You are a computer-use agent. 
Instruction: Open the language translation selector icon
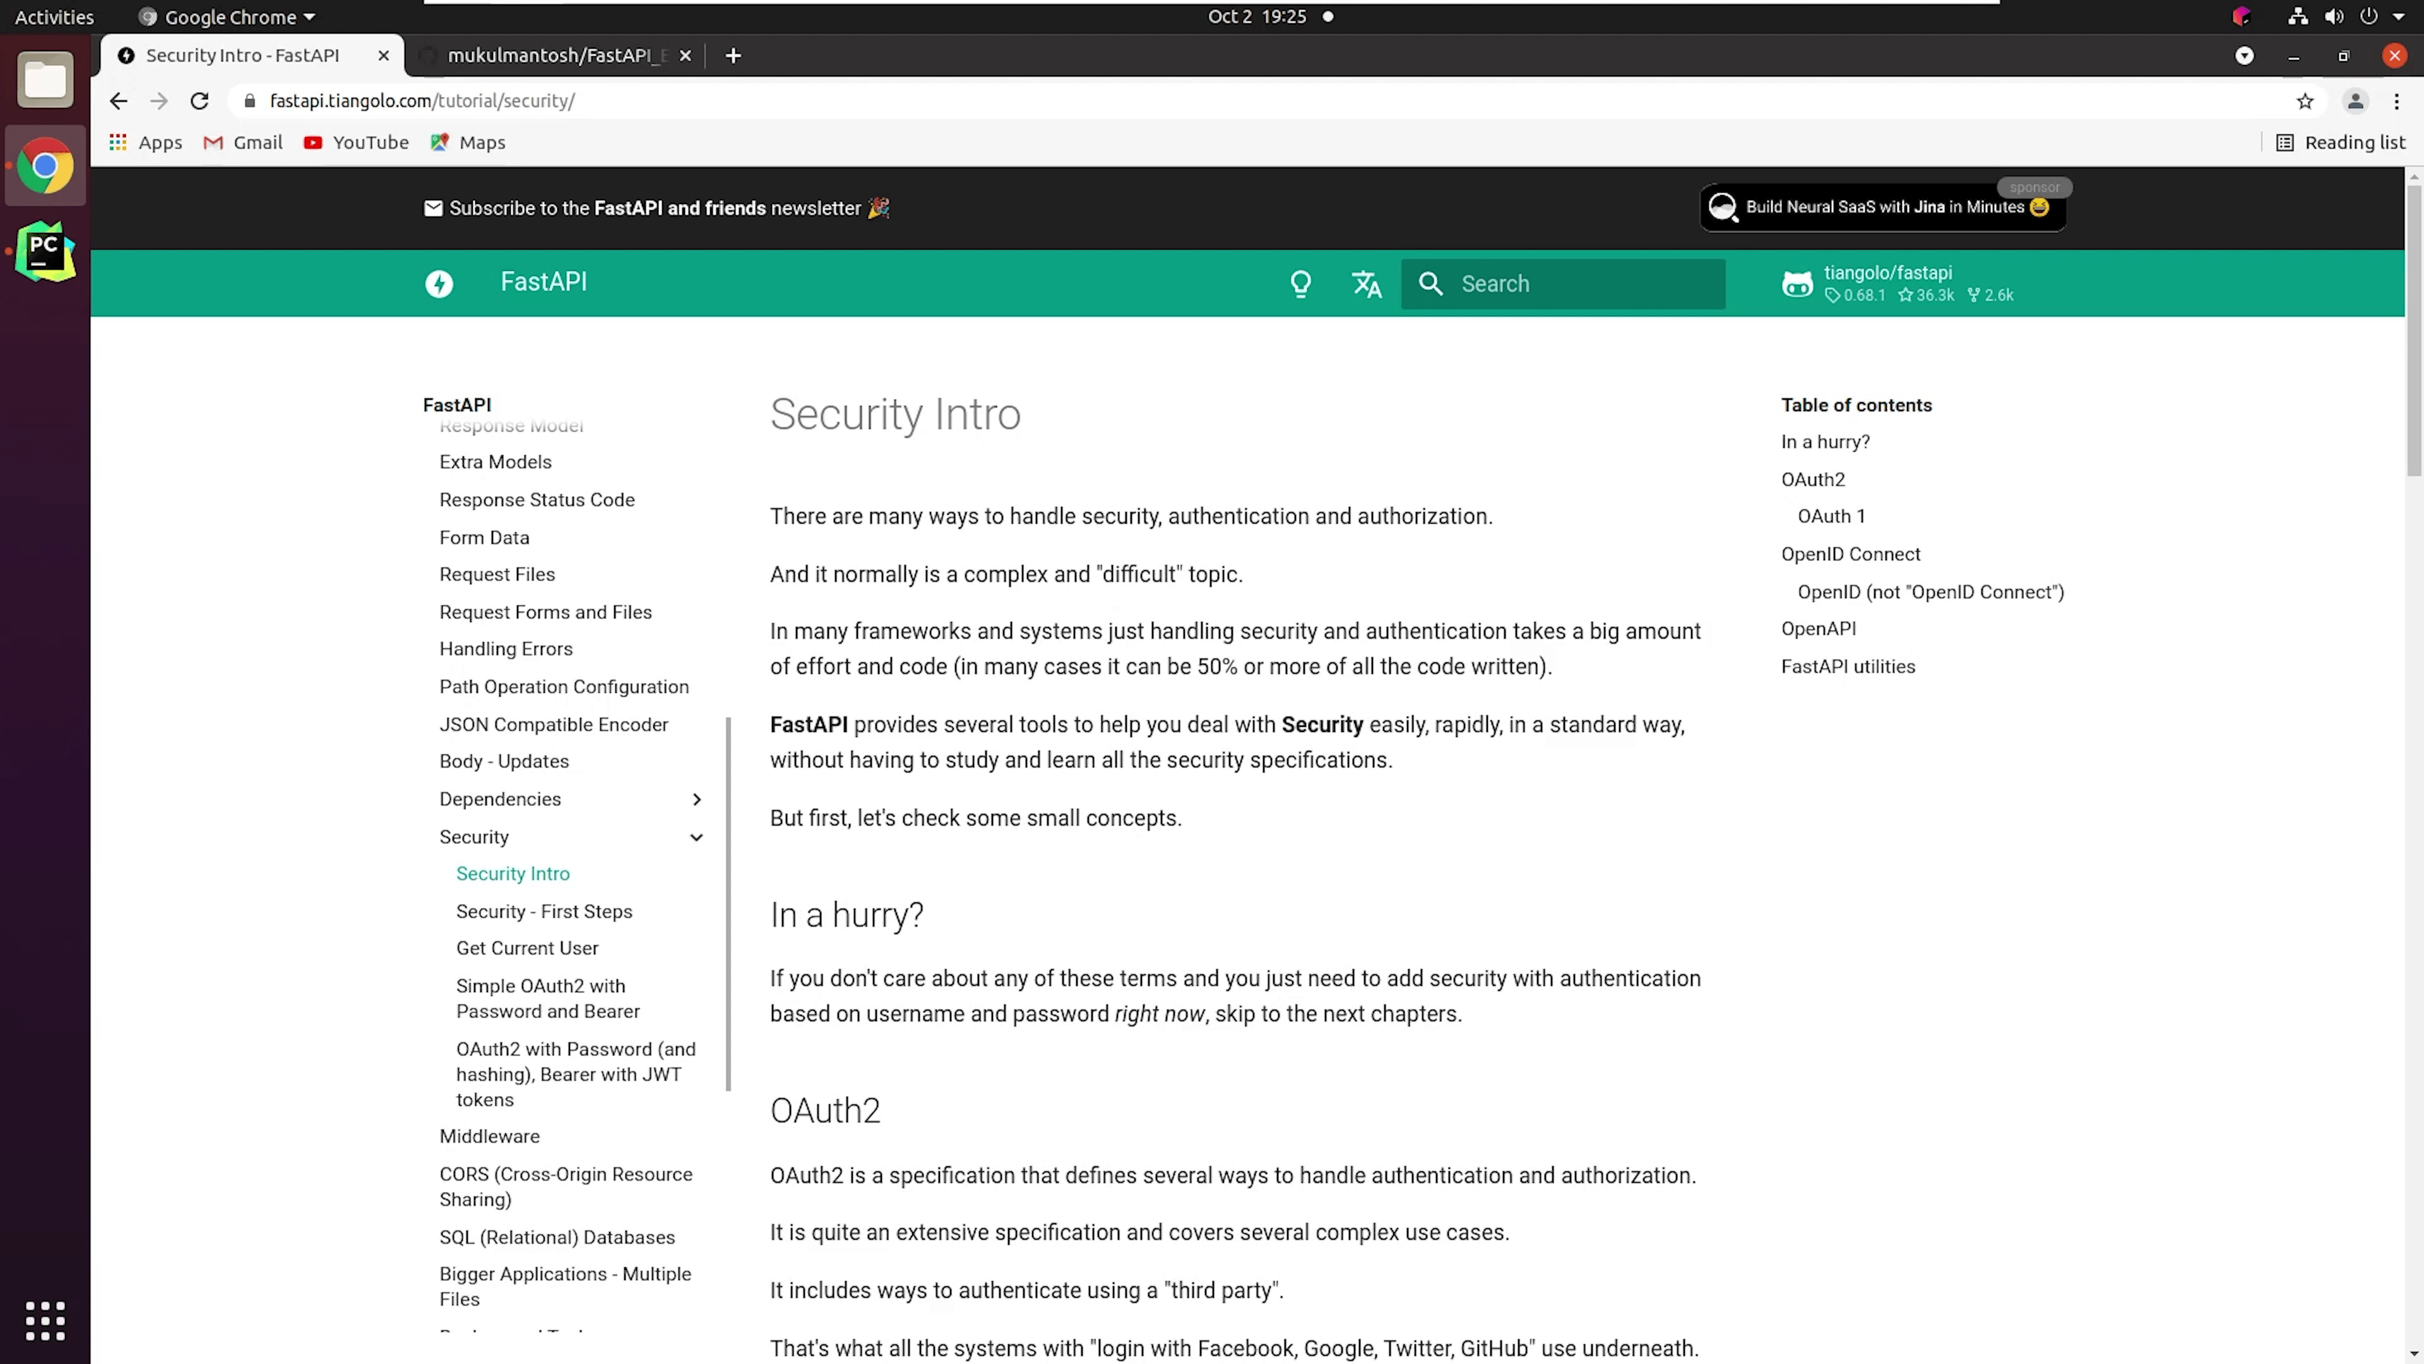(x=1366, y=284)
